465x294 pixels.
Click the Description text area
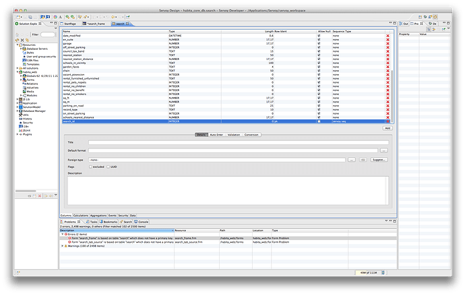(228, 190)
